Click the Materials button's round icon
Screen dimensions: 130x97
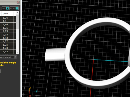point(15,57)
